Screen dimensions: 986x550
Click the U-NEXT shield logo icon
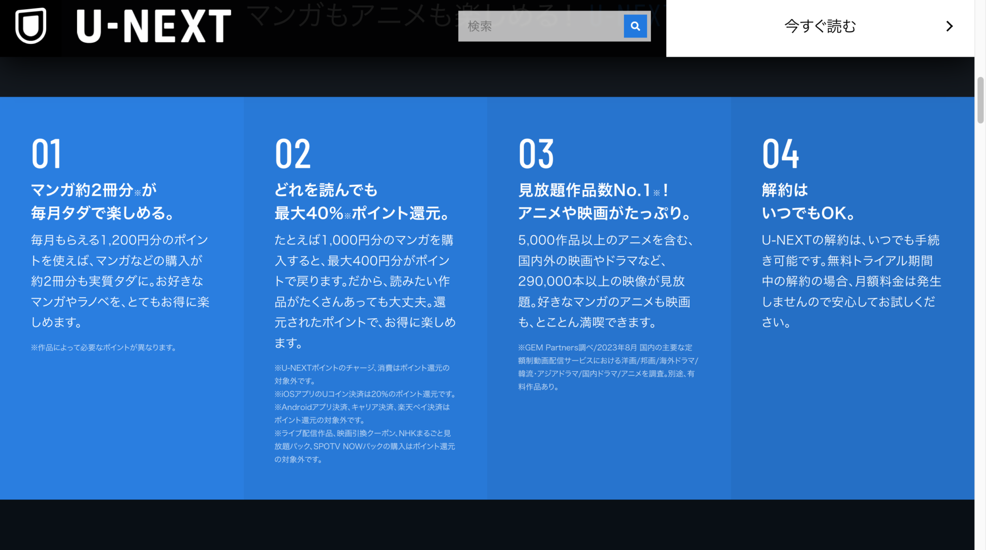31,25
